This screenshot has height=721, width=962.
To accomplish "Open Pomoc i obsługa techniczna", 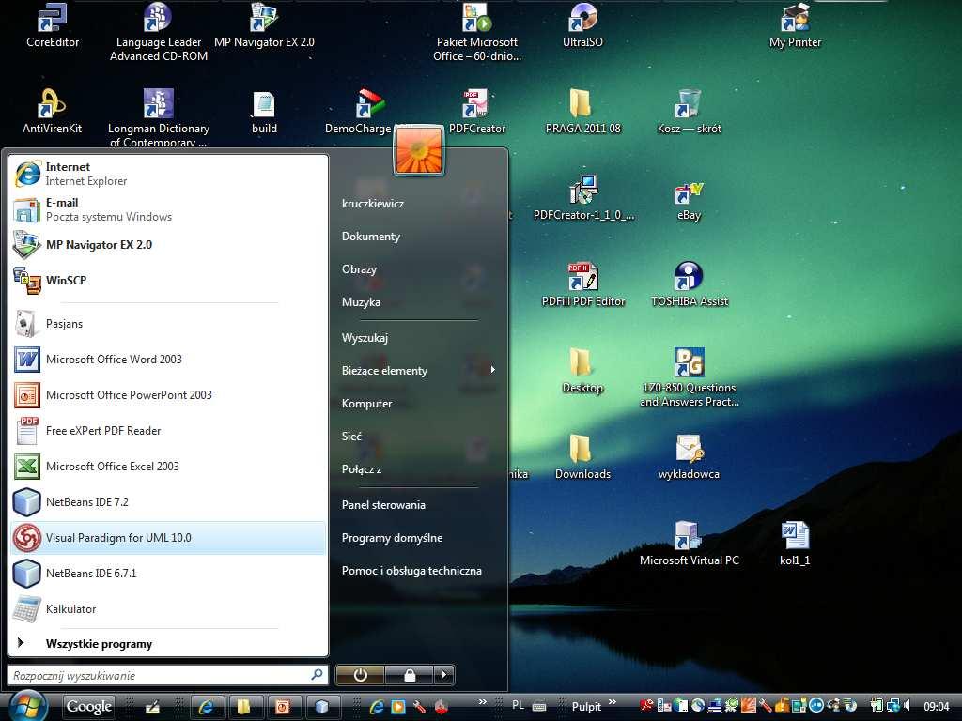I will tap(411, 570).
